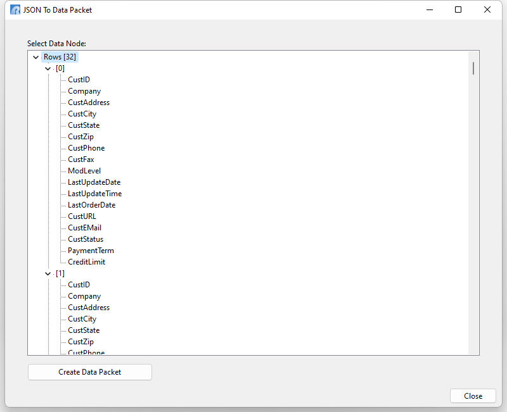Select CustID under node [1]
This screenshot has height=412, width=507.
(79, 285)
